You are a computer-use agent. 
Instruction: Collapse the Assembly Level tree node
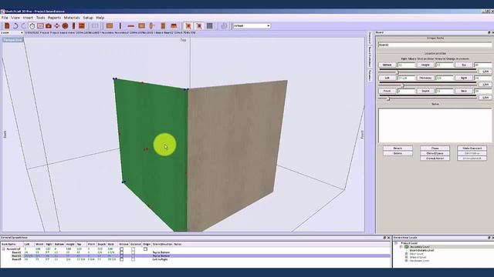pos(401,247)
